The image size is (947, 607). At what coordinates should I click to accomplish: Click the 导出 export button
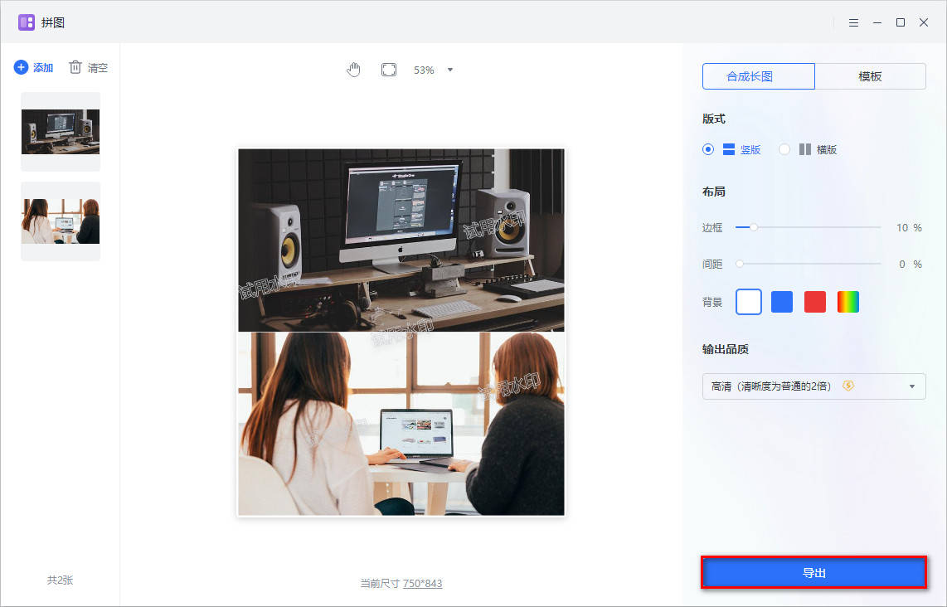pyautogui.click(x=813, y=572)
